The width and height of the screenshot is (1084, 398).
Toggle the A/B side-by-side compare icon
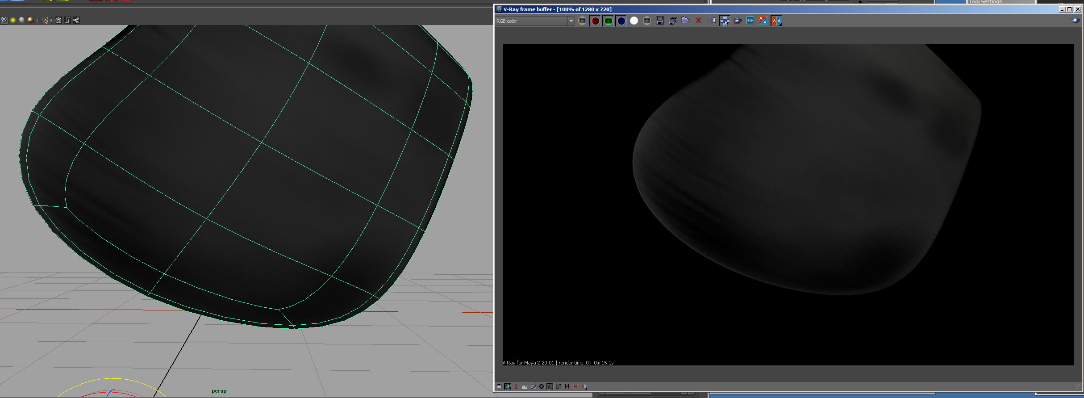tap(776, 21)
